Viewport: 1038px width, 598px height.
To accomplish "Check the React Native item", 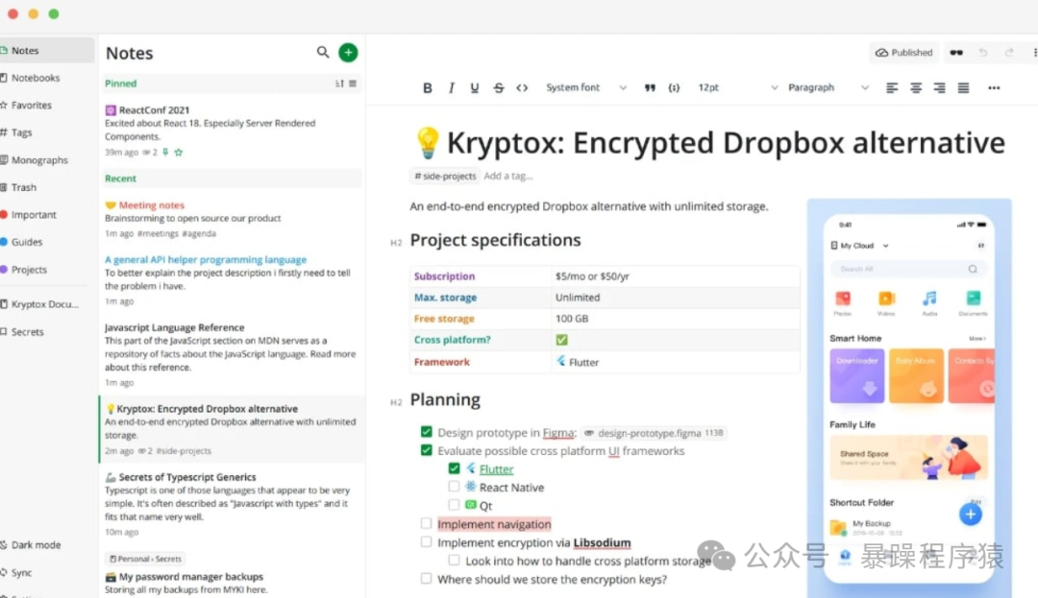I will pyautogui.click(x=454, y=487).
